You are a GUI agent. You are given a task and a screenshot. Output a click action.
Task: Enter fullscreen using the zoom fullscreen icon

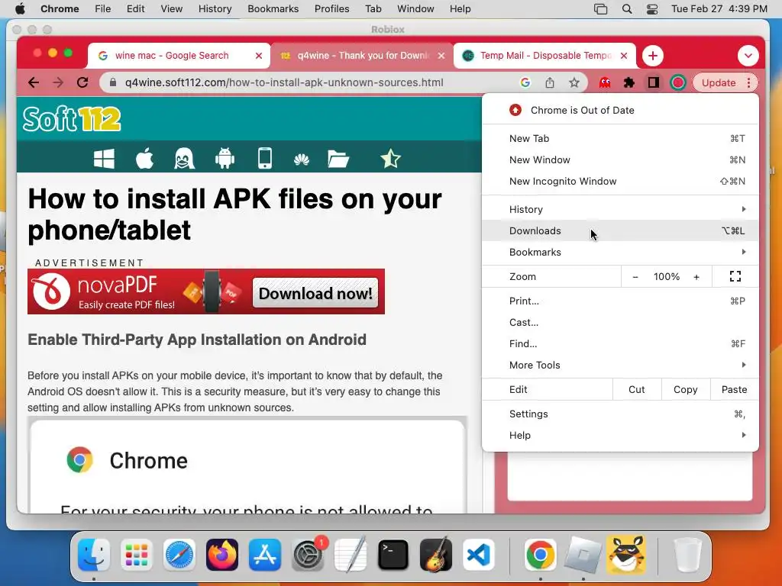pyautogui.click(x=735, y=276)
